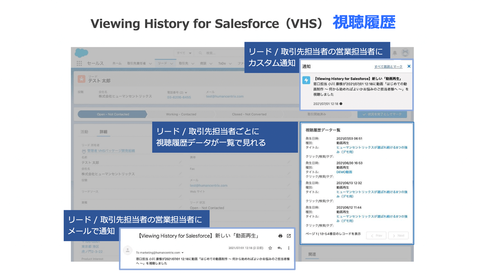Select the 取引開始済み path stage
Screen dimensions: 482x280
317,114
